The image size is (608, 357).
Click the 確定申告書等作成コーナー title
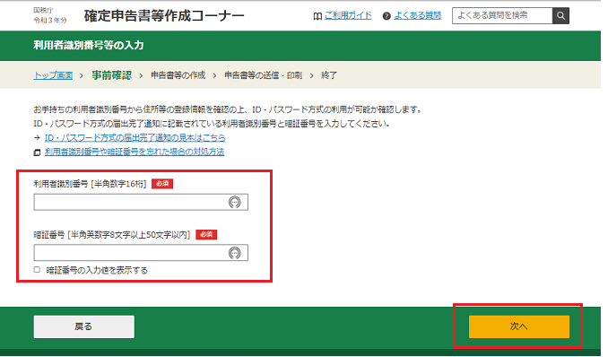point(164,16)
